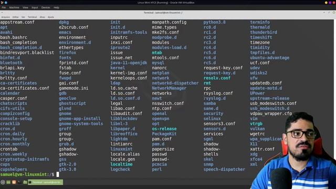Image resolution: width=336 pixels, height=189 pixels.
Task: Click the request-key.conf entry
Action: [x=223, y=68]
